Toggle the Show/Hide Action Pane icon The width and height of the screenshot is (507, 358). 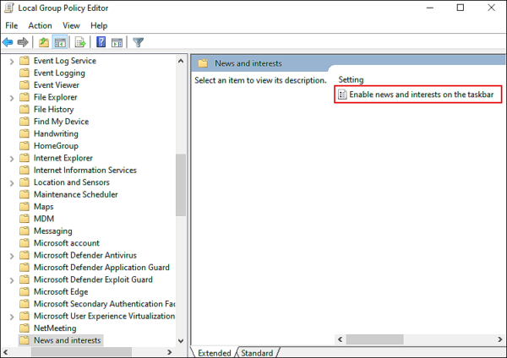coord(117,42)
